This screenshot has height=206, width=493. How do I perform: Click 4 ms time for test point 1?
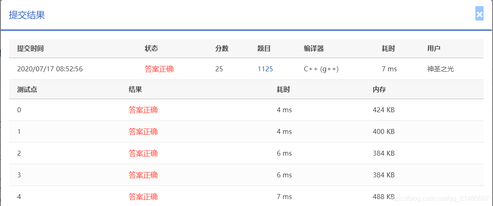[284, 131]
